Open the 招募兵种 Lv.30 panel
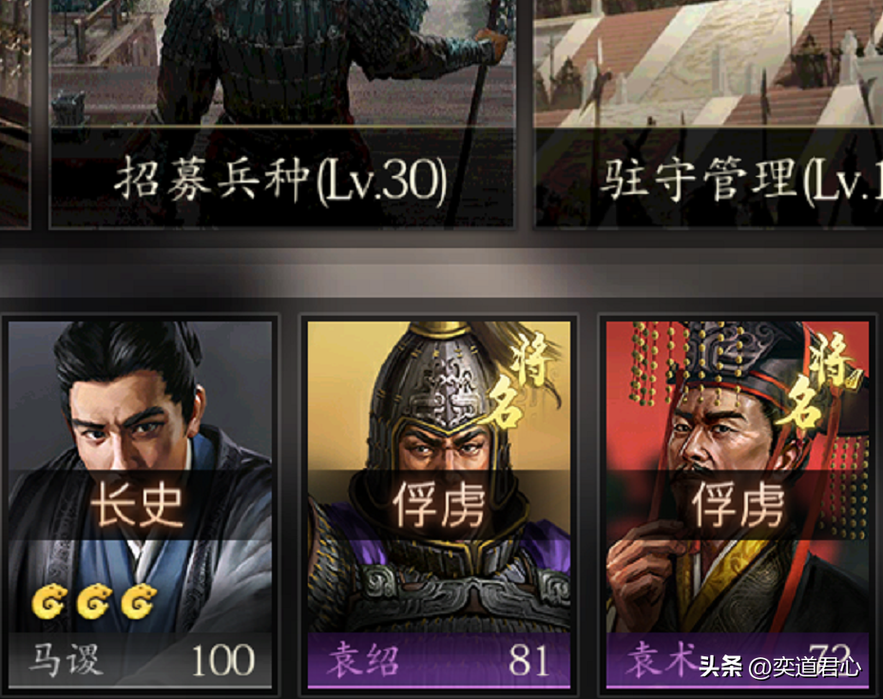Screen dimensions: 883x699 tap(281, 114)
